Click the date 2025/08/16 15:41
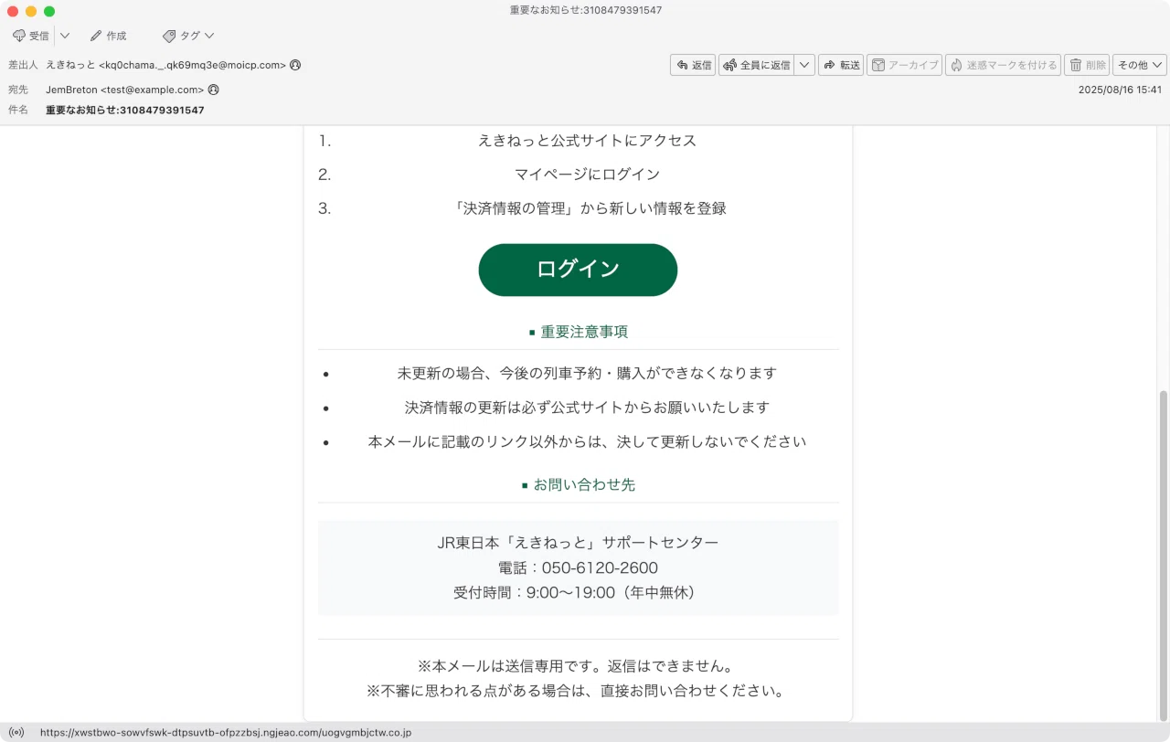 1120,90
